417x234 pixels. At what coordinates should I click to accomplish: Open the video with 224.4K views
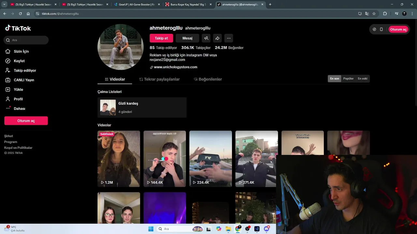pos(210,159)
